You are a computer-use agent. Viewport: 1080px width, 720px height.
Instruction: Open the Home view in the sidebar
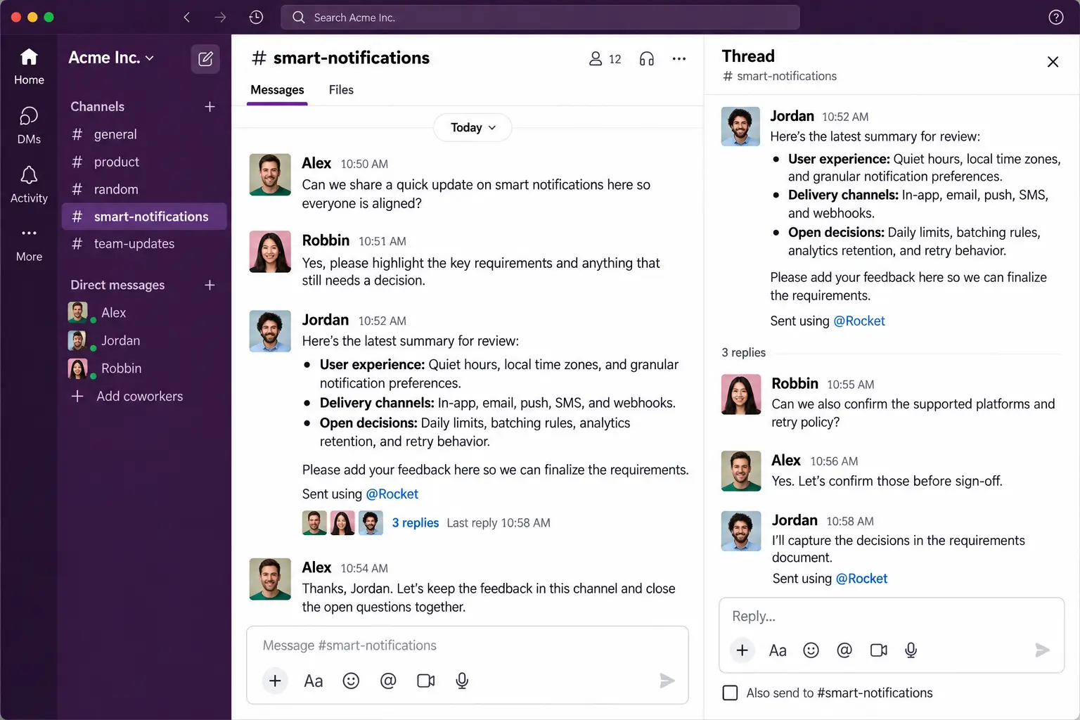click(x=29, y=66)
